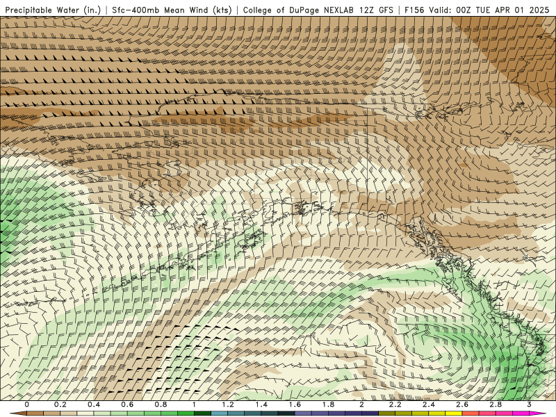Click the 'Sfc-400mb Mean Wind (kts)' title text
Image resolution: width=556 pixels, height=417 pixels.
tap(172, 10)
